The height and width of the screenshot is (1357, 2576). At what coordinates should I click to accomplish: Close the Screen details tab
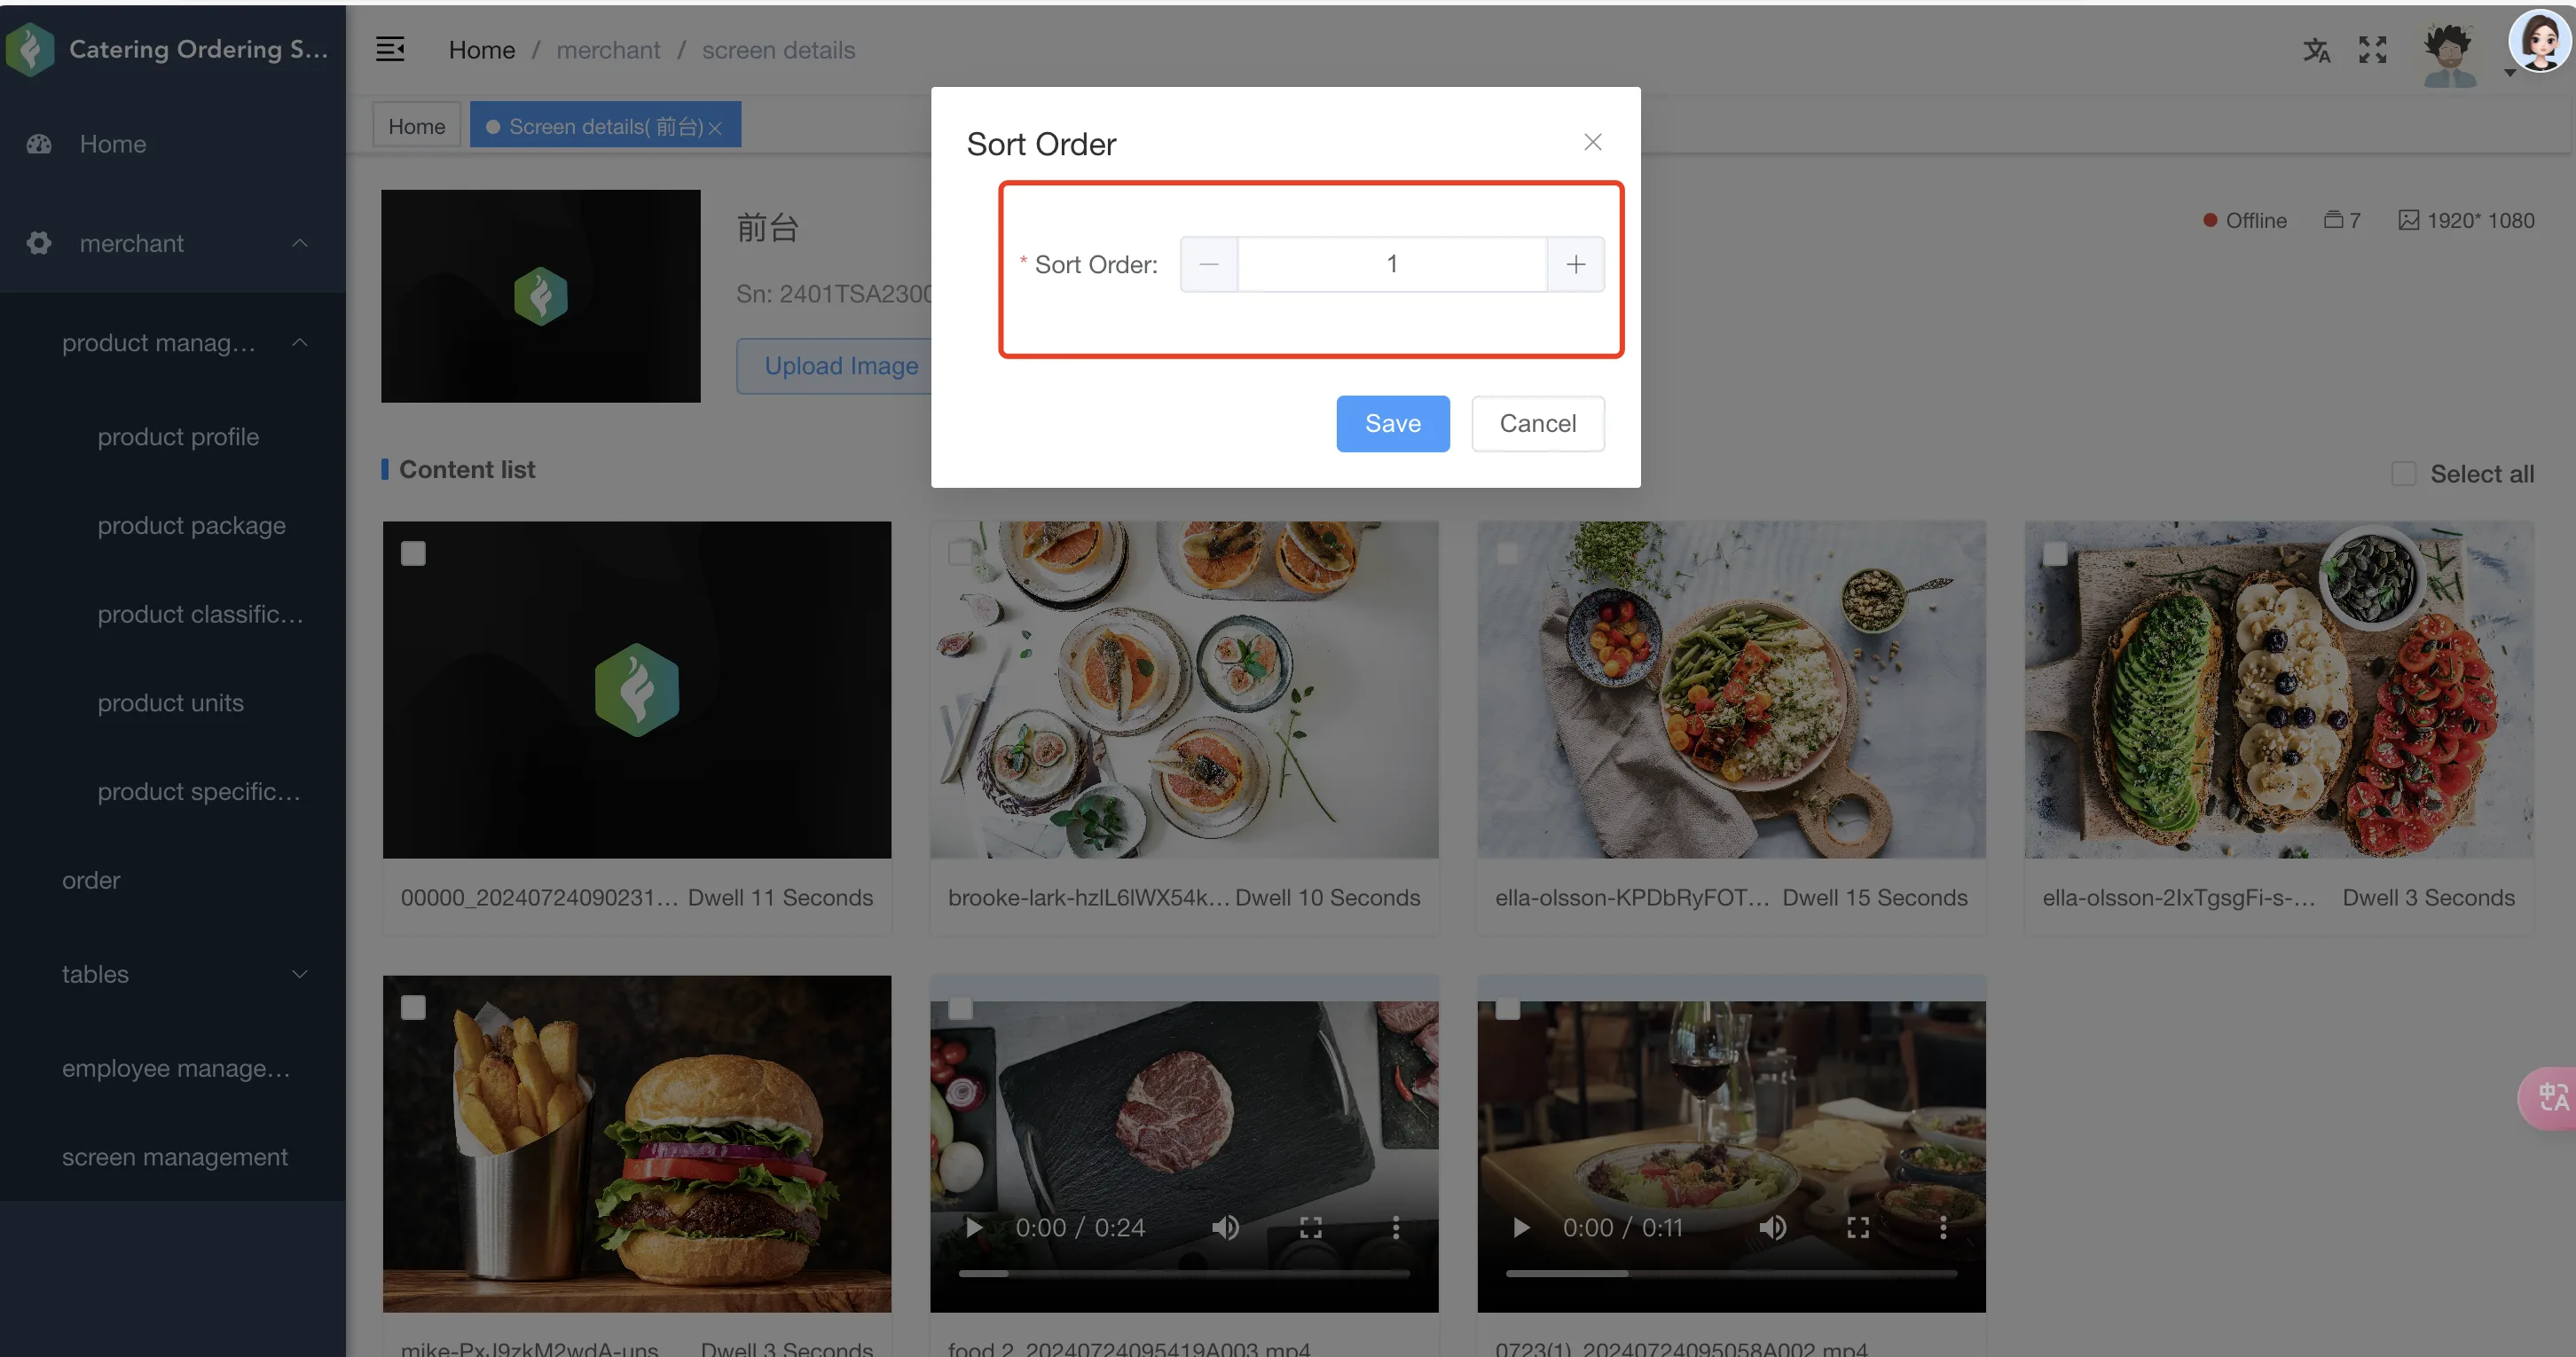click(715, 127)
